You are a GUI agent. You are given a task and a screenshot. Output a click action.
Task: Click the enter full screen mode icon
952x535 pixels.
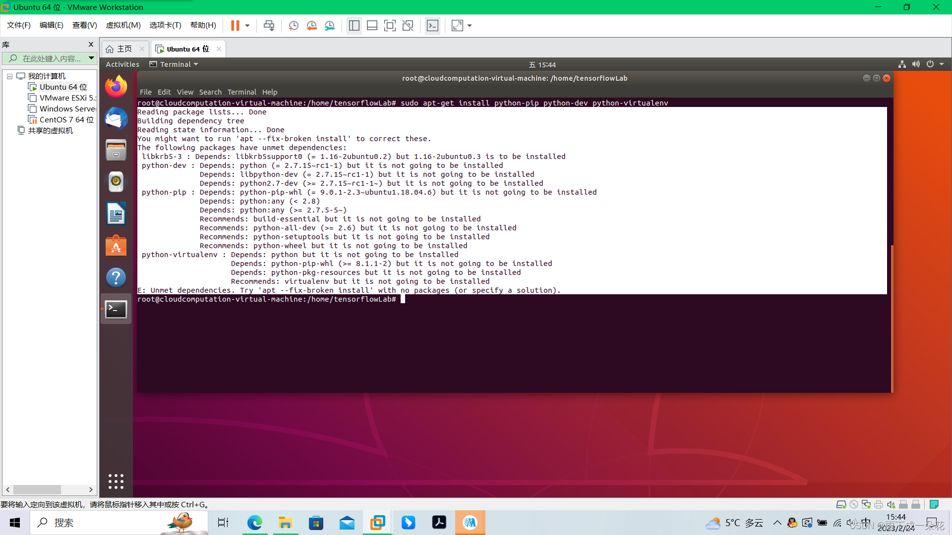coord(390,26)
